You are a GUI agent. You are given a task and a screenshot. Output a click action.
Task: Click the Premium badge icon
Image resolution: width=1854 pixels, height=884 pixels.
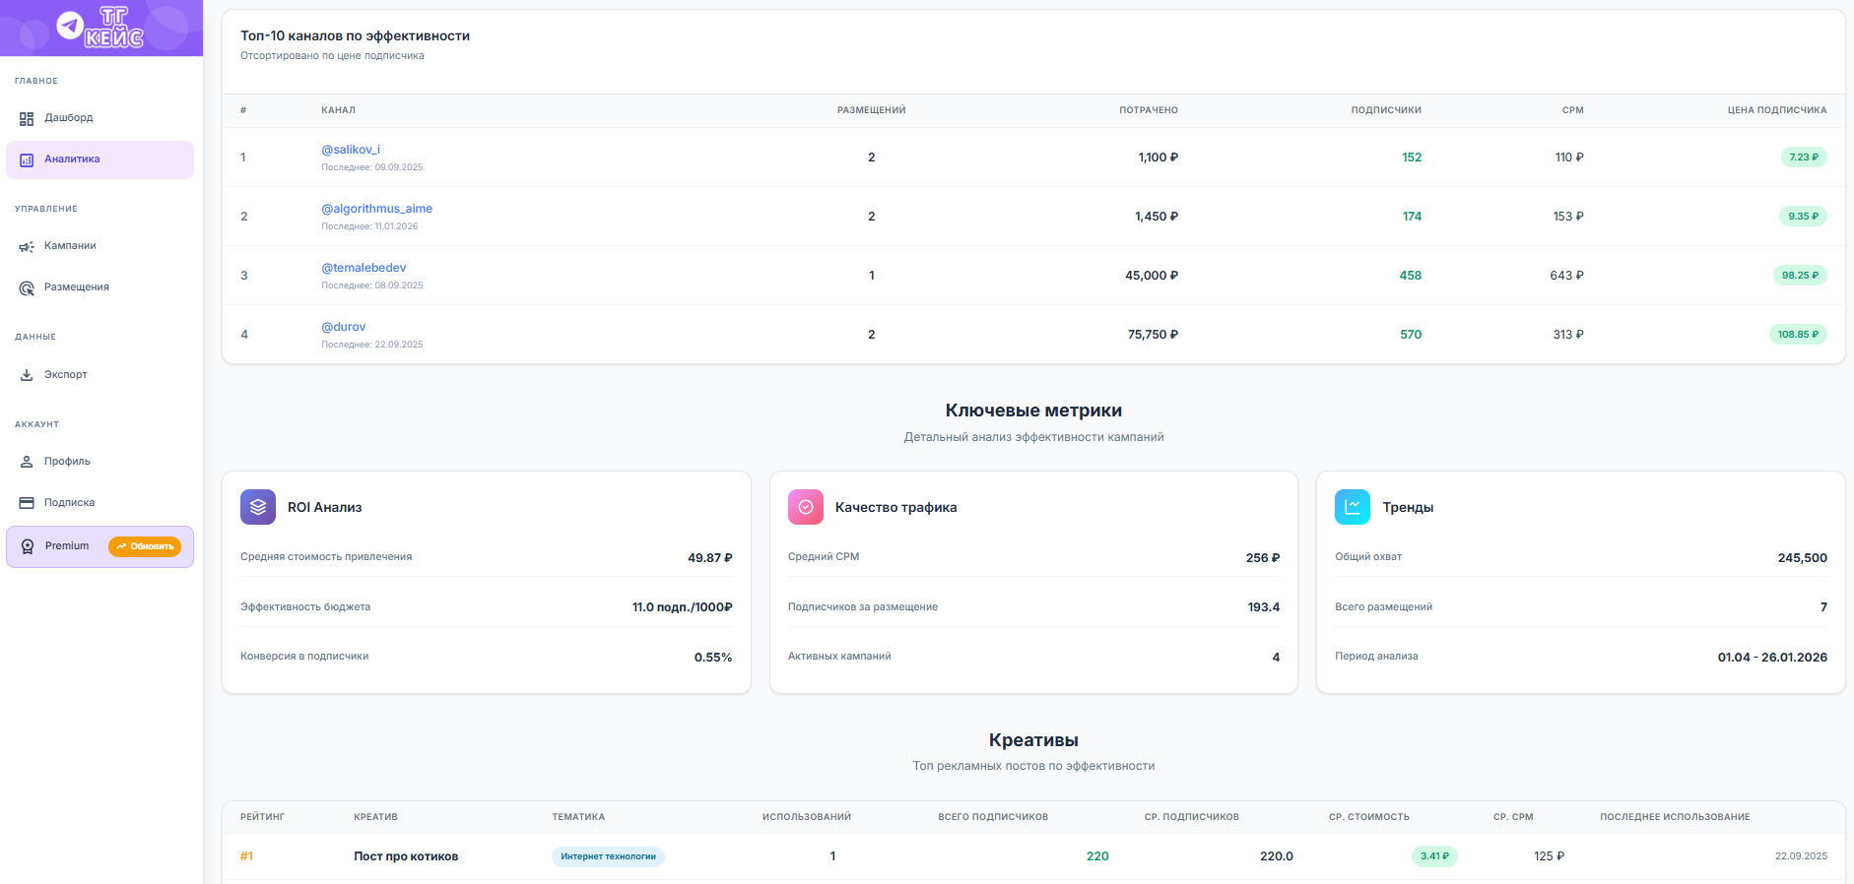click(x=28, y=546)
